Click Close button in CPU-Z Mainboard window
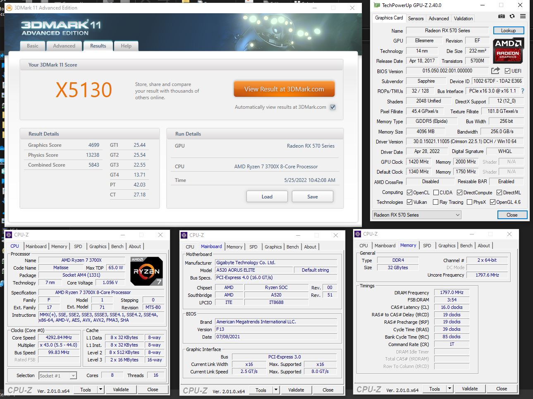Image resolution: width=533 pixels, height=399 pixels. (328, 390)
